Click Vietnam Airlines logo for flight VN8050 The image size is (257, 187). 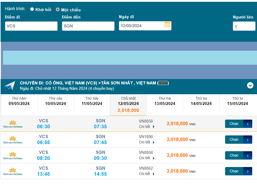13,124
